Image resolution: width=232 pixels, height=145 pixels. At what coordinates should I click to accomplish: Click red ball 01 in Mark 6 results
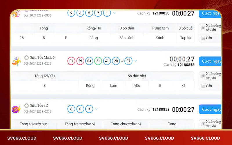click(71, 61)
